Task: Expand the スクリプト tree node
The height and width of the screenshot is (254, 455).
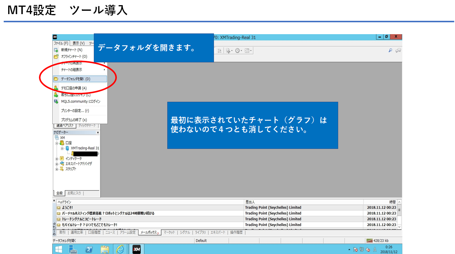Action: 57,169
